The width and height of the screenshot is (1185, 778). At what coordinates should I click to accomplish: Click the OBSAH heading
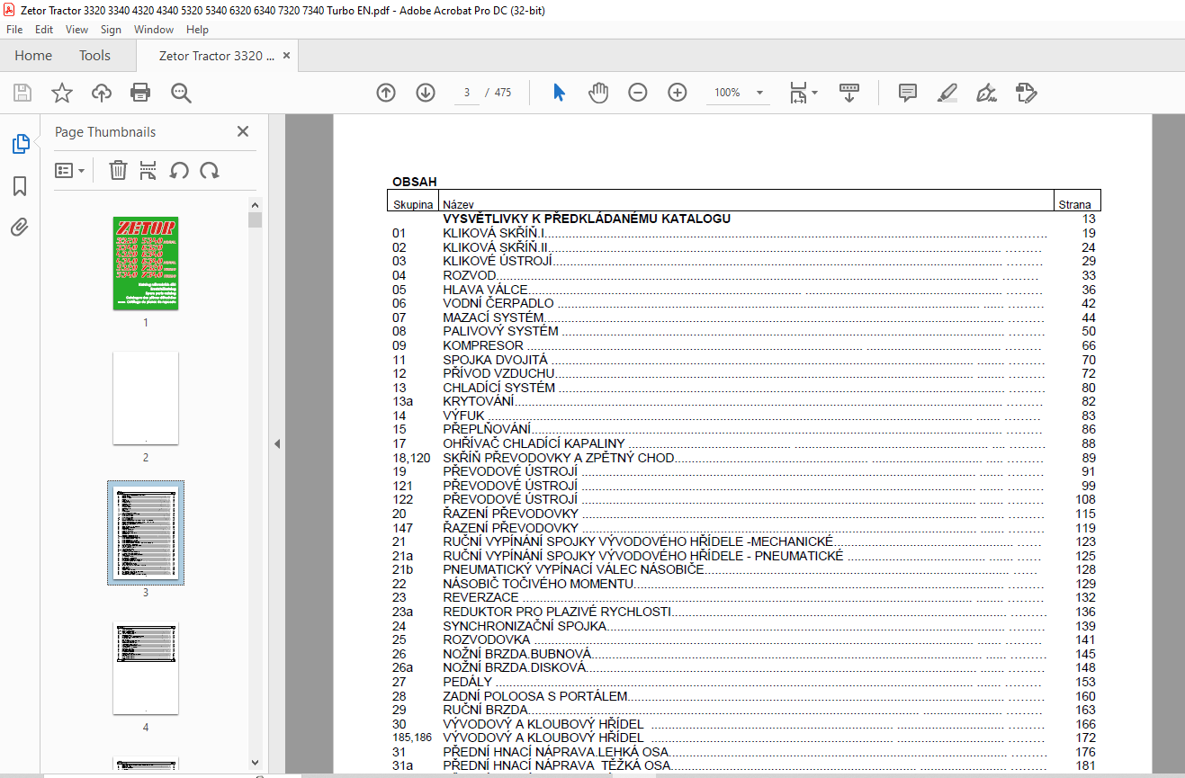coord(415,182)
